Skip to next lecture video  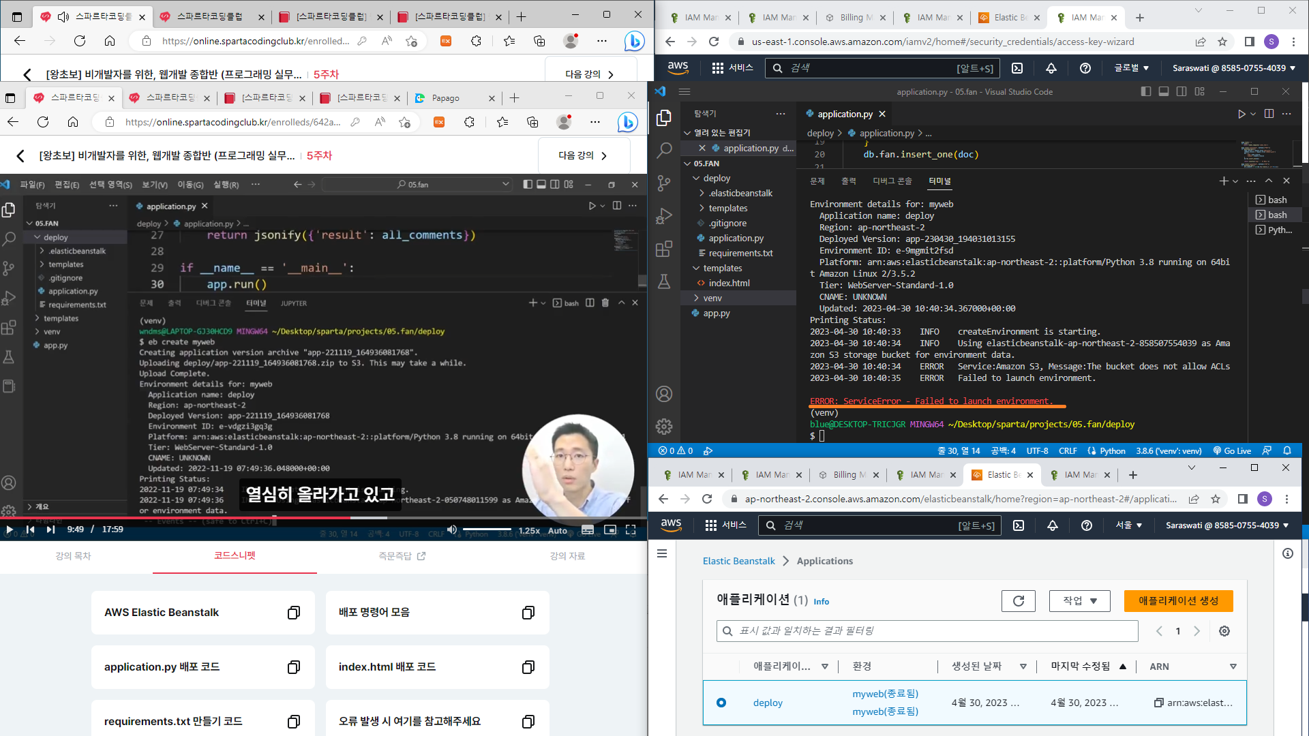point(50,530)
